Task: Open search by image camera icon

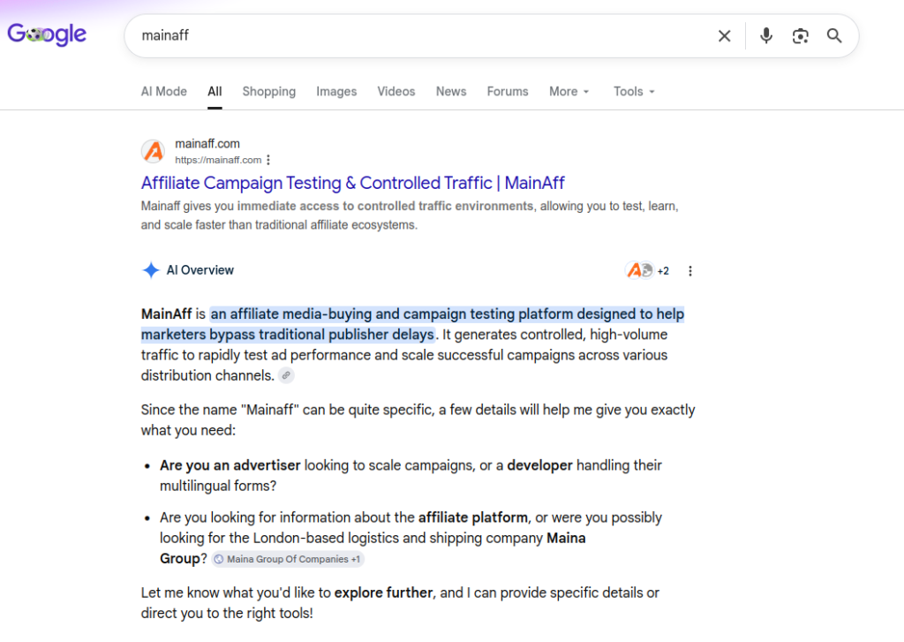Action: [800, 35]
